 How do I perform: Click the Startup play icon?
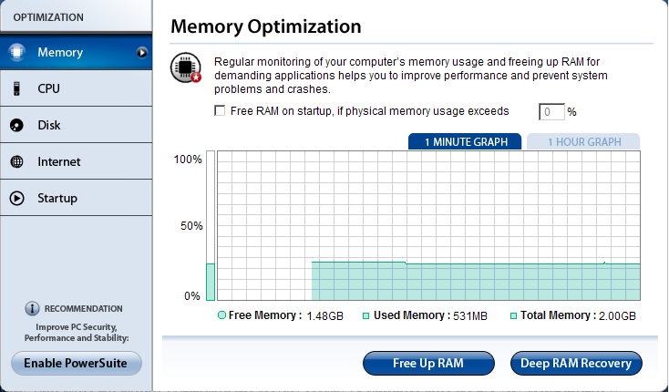[16, 198]
